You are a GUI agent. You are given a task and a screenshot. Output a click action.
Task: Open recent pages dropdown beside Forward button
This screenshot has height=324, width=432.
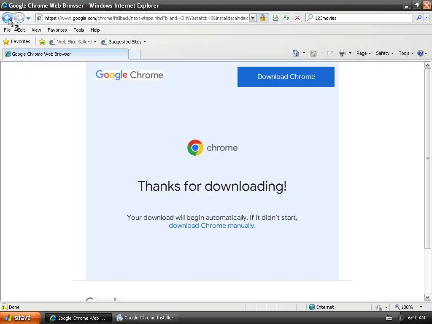pyautogui.click(x=28, y=18)
